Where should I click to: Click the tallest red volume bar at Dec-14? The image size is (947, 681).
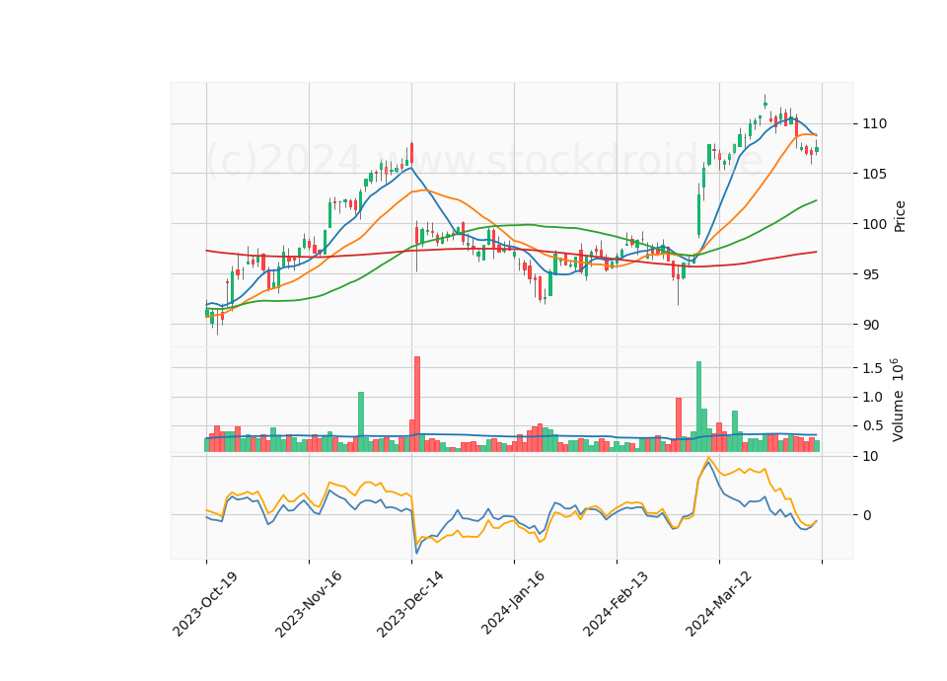[x=416, y=405]
